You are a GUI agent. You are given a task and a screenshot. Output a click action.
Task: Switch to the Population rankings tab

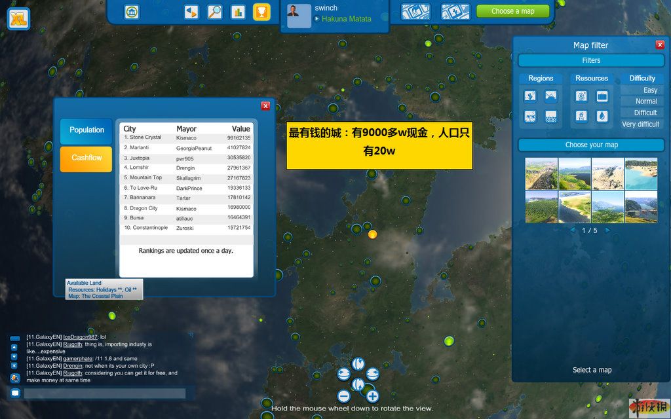[x=86, y=131]
